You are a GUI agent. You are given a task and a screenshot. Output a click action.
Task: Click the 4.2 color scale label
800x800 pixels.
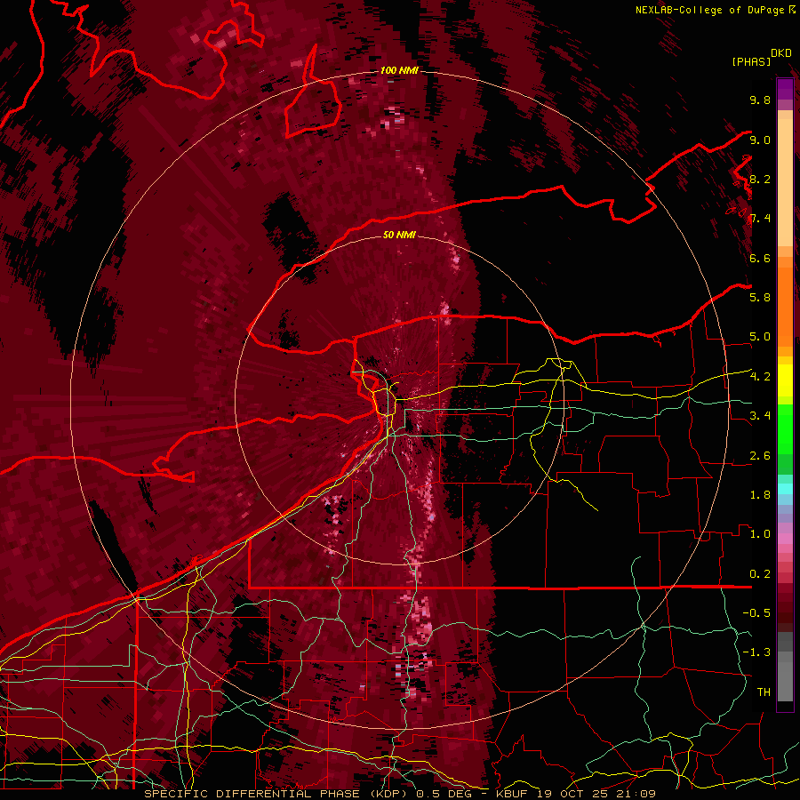tap(760, 377)
